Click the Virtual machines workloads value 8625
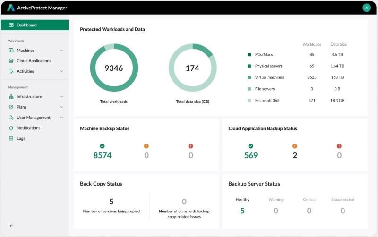Viewport: 378px width, 237px height. [312, 77]
